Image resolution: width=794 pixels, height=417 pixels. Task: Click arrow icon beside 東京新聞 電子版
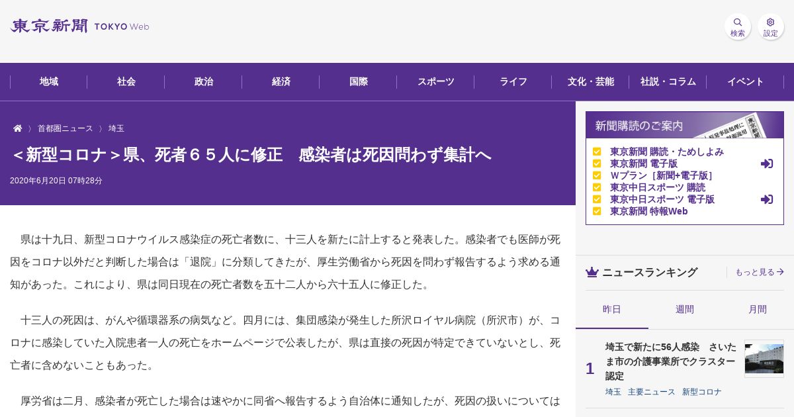[x=767, y=163]
